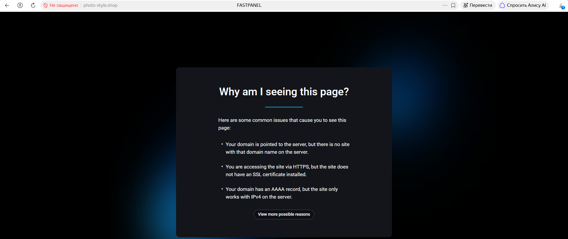The height and width of the screenshot is (239, 568).
Task: Click the FASTPANEL page title in the address bar
Action: [249, 5]
